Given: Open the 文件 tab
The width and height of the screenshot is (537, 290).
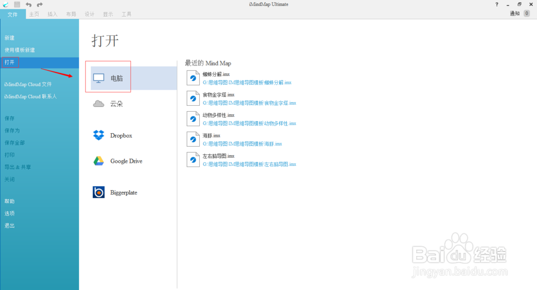Looking at the screenshot, I should click(13, 15).
